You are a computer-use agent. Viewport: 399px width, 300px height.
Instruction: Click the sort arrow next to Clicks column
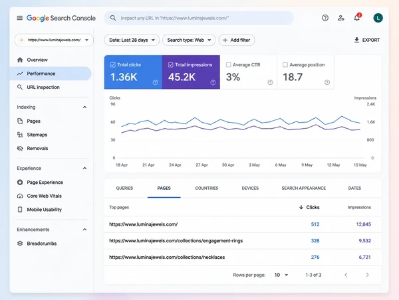(301, 207)
